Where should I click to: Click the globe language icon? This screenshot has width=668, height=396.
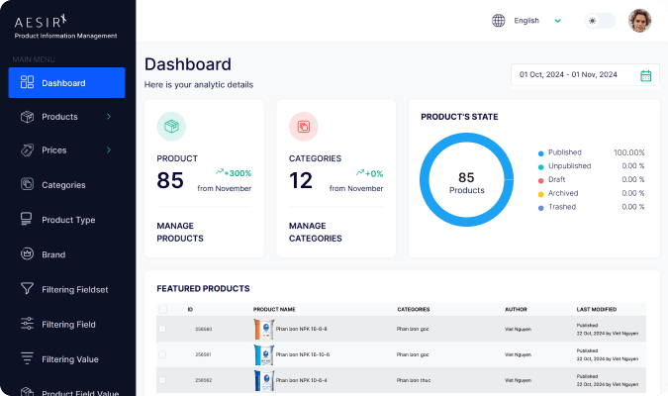[498, 20]
